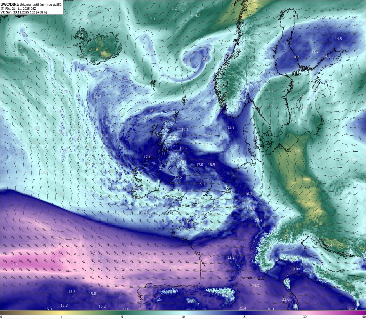Click the title 'UWC/DINI: Úrkomumætti (mm) og uv850.'
Image resolution: width=366 pixels, height=319 pixels.
coord(31,5)
